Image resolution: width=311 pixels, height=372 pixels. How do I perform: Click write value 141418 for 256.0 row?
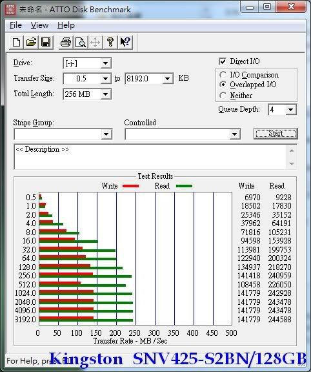(248, 276)
